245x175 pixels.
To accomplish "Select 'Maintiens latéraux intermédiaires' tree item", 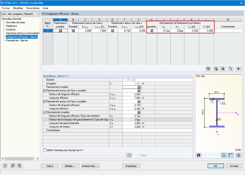I will click(x=23, y=33).
